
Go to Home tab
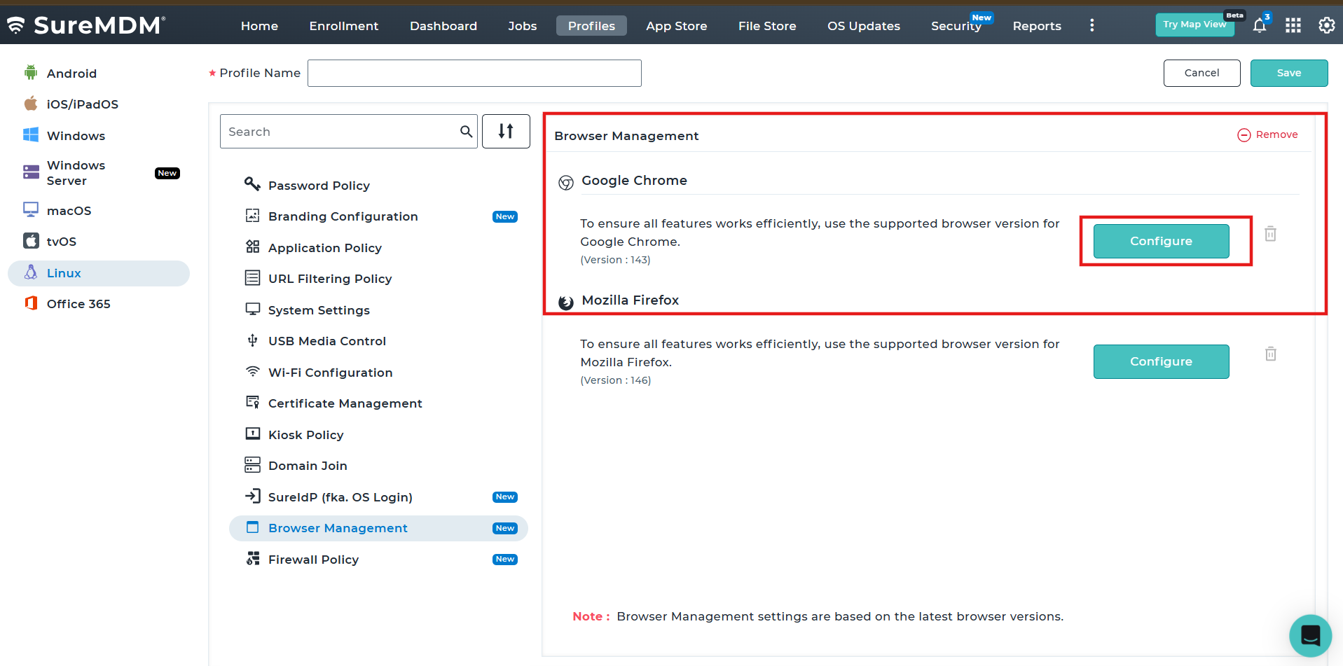pos(259,26)
